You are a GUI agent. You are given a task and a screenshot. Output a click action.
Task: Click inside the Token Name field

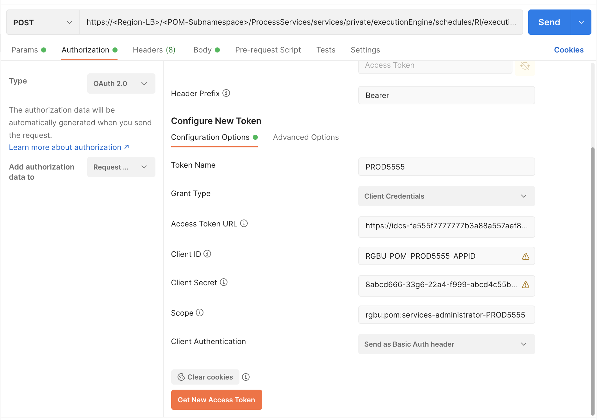tap(446, 167)
